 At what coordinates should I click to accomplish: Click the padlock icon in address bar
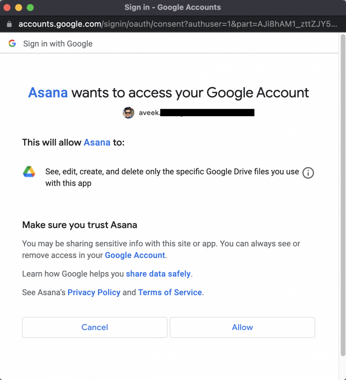[9, 24]
